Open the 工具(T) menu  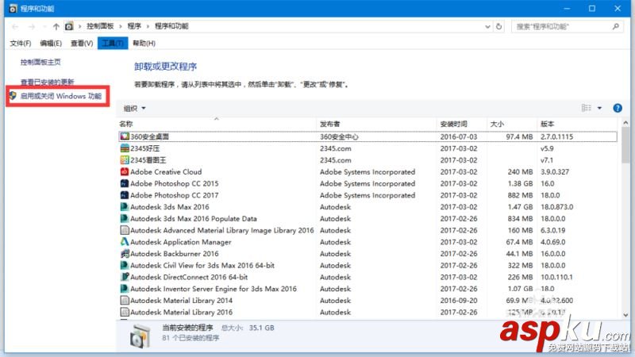tap(113, 43)
